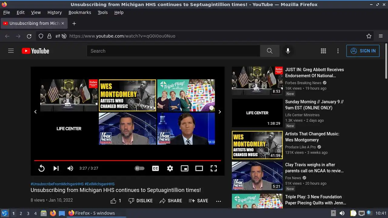The image size is (388, 218).
Task: Open more actions ellipsis below video
Action: click(219, 201)
